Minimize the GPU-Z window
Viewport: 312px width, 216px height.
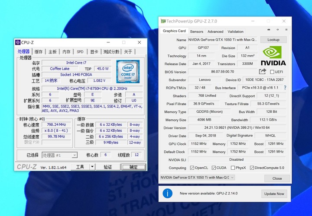click(x=253, y=21)
